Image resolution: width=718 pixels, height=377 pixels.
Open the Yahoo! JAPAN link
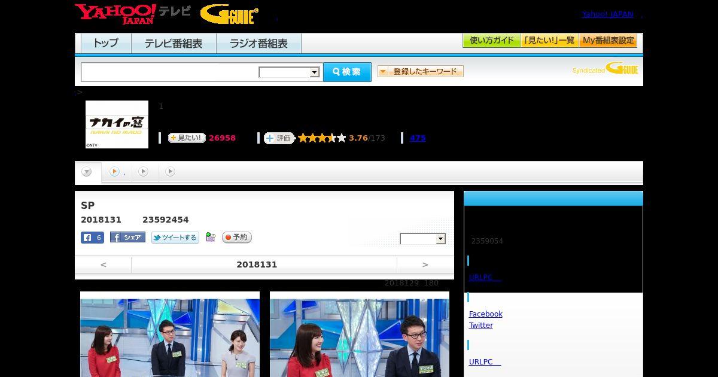607,14
